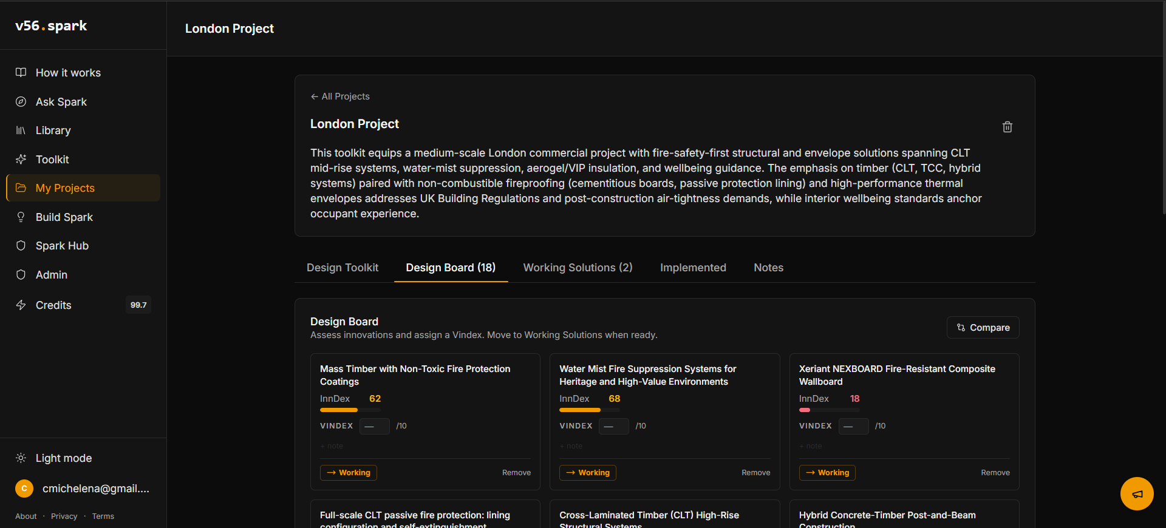
Task: Click the Toolkit sparkle icon
Action: tap(21, 159)
